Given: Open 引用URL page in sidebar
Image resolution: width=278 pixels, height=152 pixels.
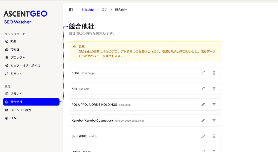Looking at the screenshot, I should point(31,74).
